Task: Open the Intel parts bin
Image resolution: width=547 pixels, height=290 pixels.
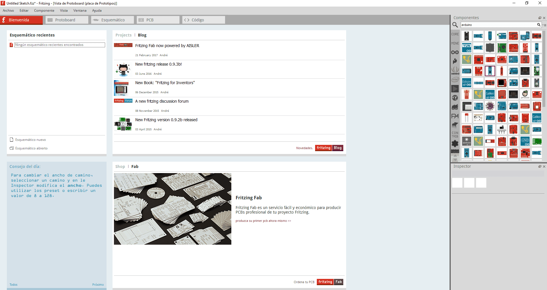Action: (455, 80)
